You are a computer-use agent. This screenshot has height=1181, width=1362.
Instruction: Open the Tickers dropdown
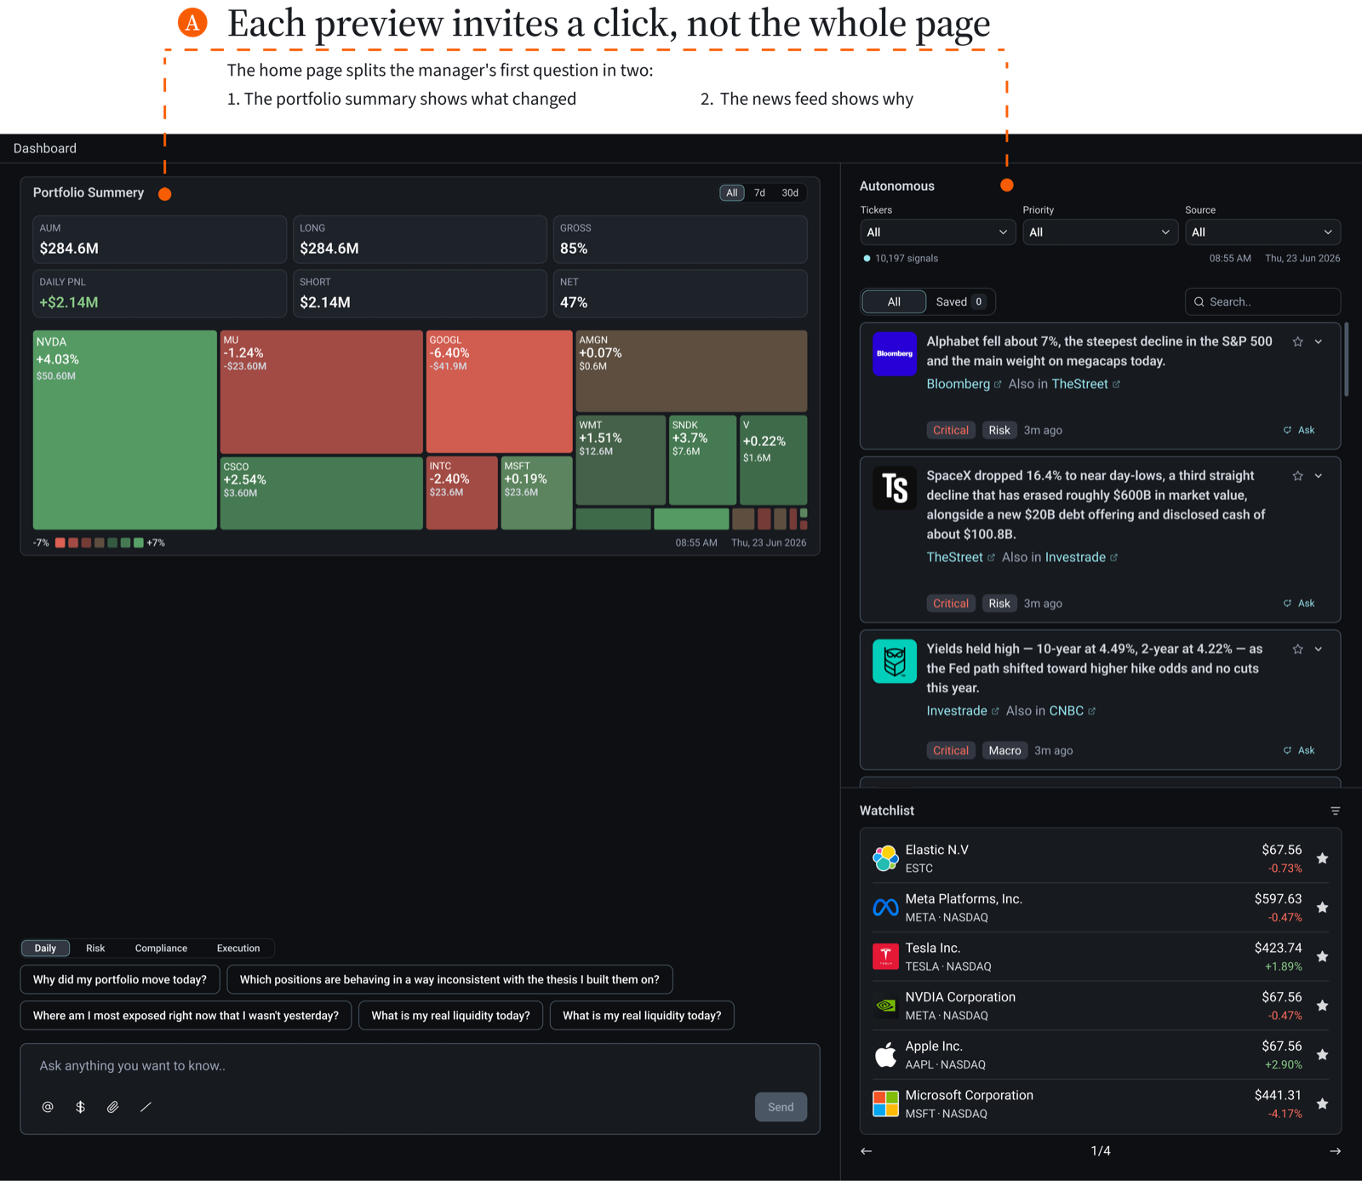coord(937,232)
